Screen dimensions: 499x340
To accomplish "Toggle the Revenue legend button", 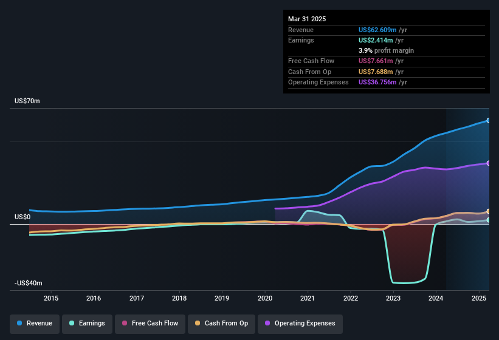I will click(35, 324).
